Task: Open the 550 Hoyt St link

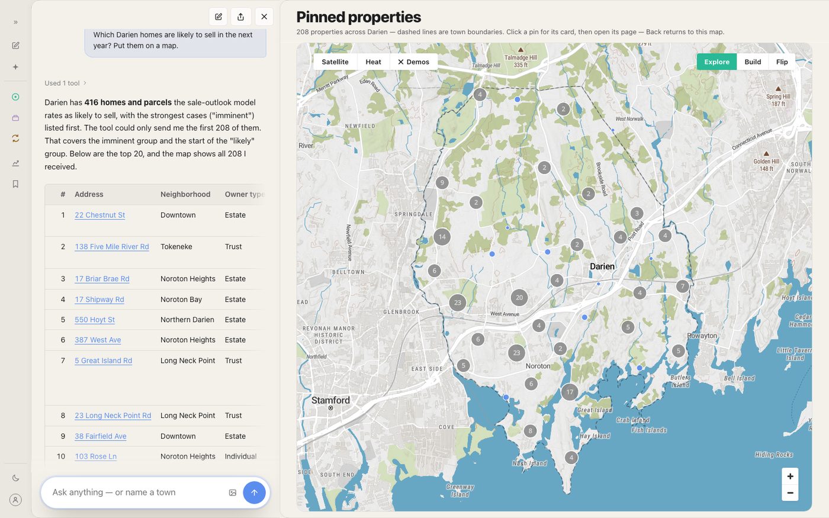Action: 95,320
